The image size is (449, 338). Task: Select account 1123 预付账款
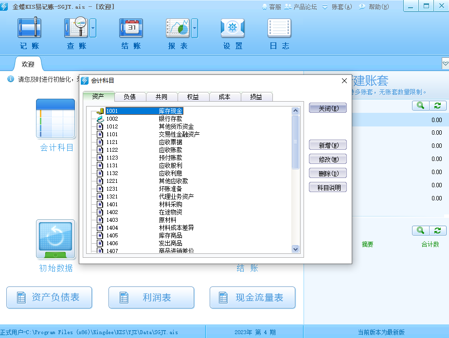(x=144, y=158)
